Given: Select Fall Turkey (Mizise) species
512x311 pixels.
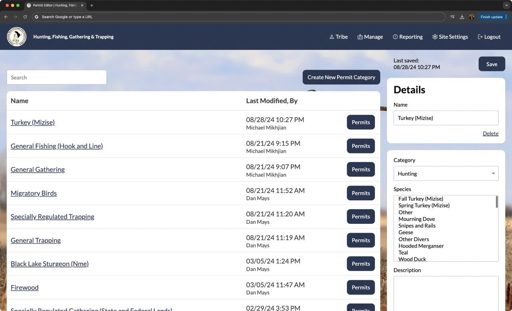Looking at the screenshot, I should click(421, 199).
